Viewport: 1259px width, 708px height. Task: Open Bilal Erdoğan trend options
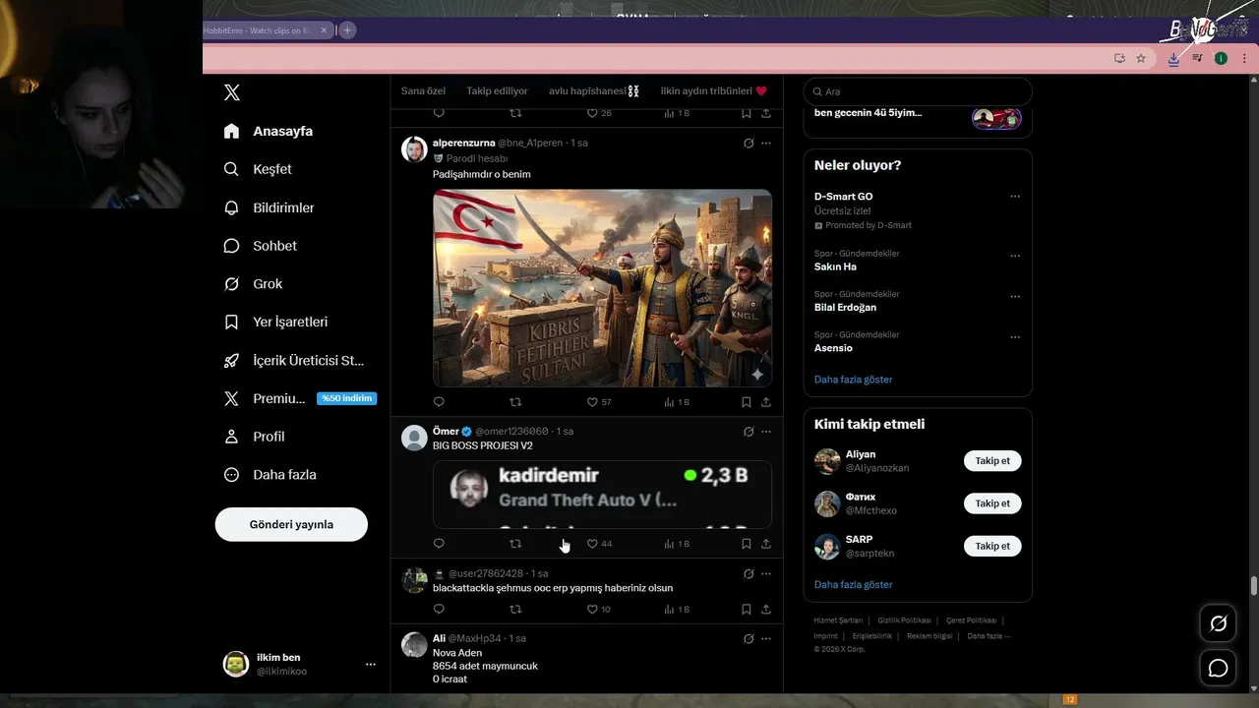click(x=1015, y=296)
